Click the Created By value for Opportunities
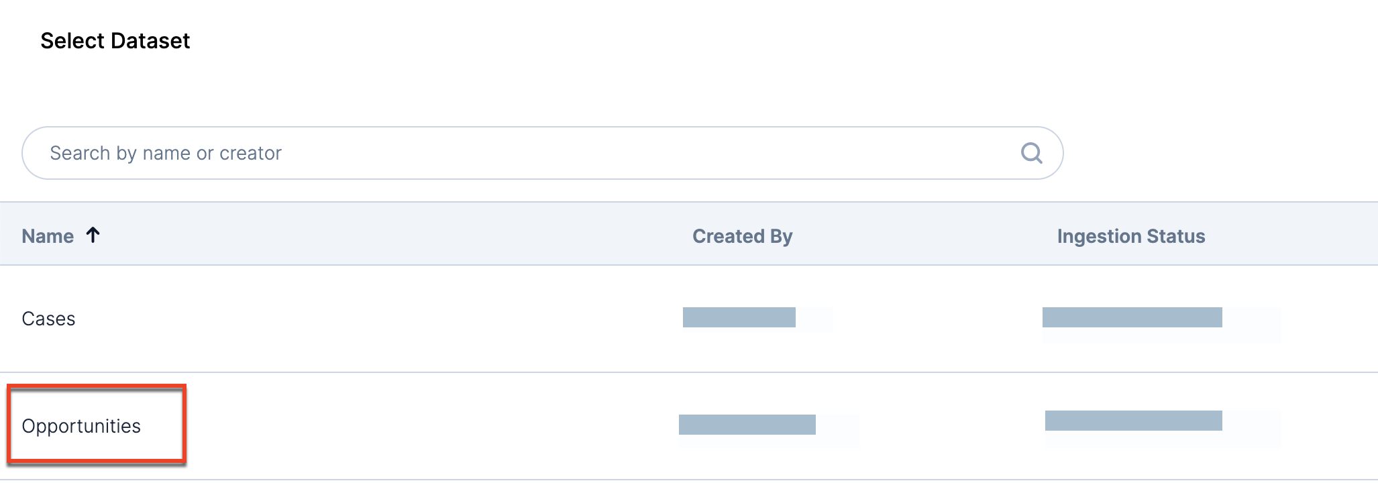Viewport: 1378px width, 483px height. coord(747,425)
